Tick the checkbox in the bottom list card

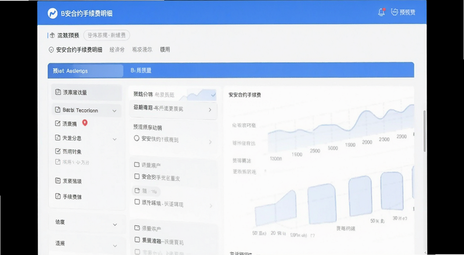click(137, 239)
